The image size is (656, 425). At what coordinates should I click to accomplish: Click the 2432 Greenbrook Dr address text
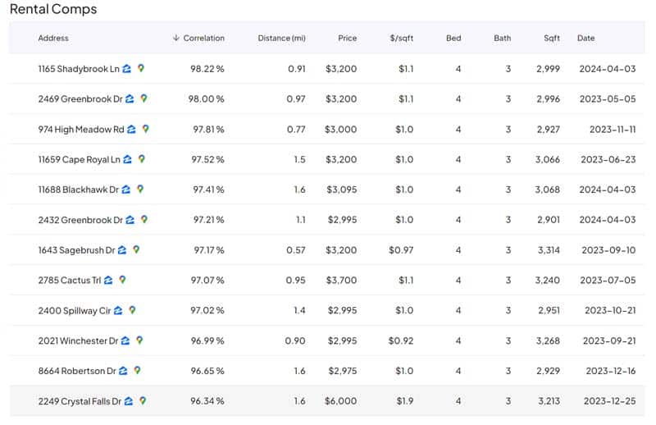(x=80, y=220)
